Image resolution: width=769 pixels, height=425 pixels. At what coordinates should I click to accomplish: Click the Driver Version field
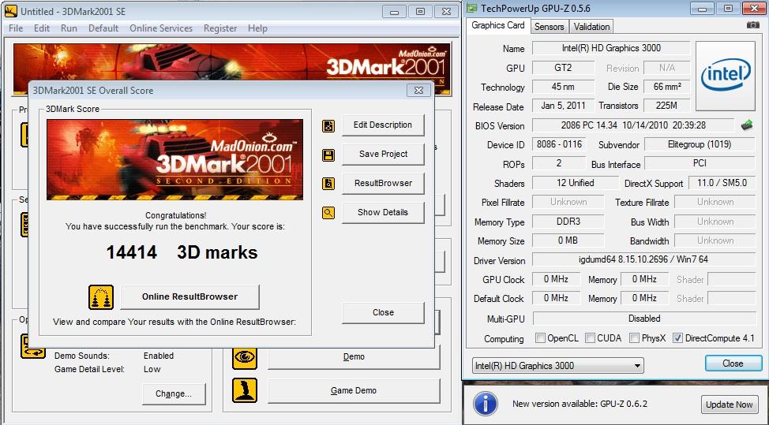point(643,259)
